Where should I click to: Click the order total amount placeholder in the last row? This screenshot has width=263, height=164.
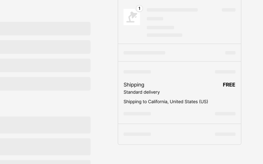pos(225,134)
